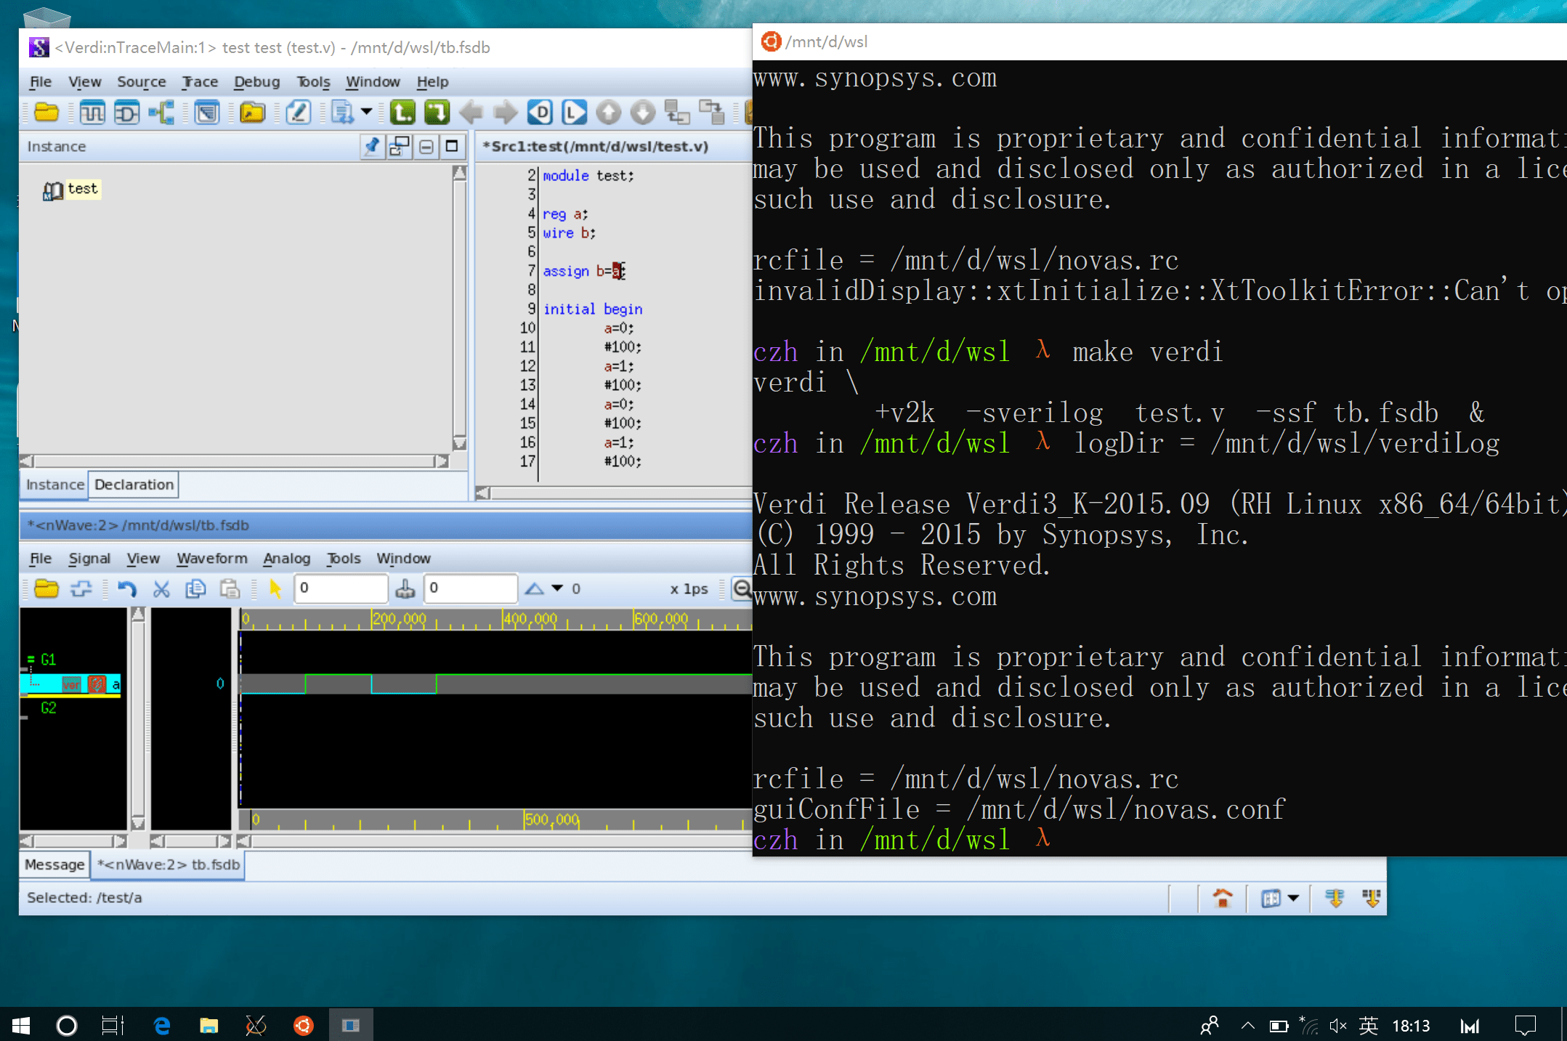Select the trace Load icon labeled L
Image resolution: width=1567 pixels, height=1041 pixels.
[x=575, y=112]
